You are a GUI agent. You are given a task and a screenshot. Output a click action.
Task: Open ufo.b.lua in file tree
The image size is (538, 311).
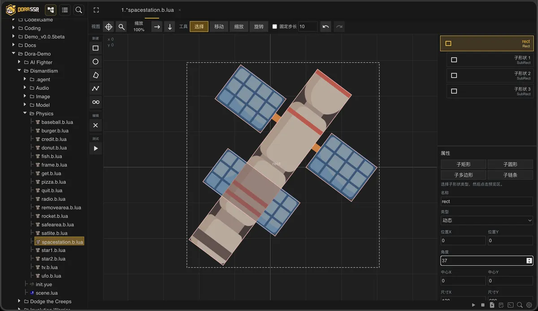[x=51, y=276]
